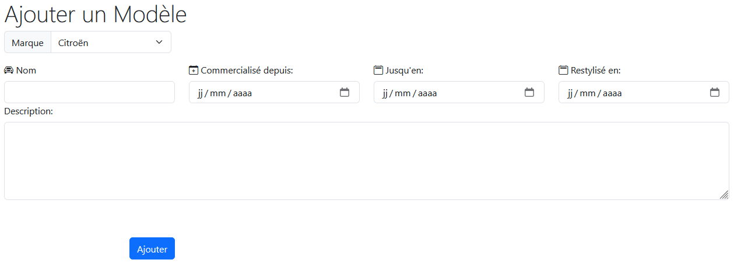Screen dimensions: 734x270
Task: Click the car icon beside Nom
Action: pyautogui.click(x=9, y=71)
